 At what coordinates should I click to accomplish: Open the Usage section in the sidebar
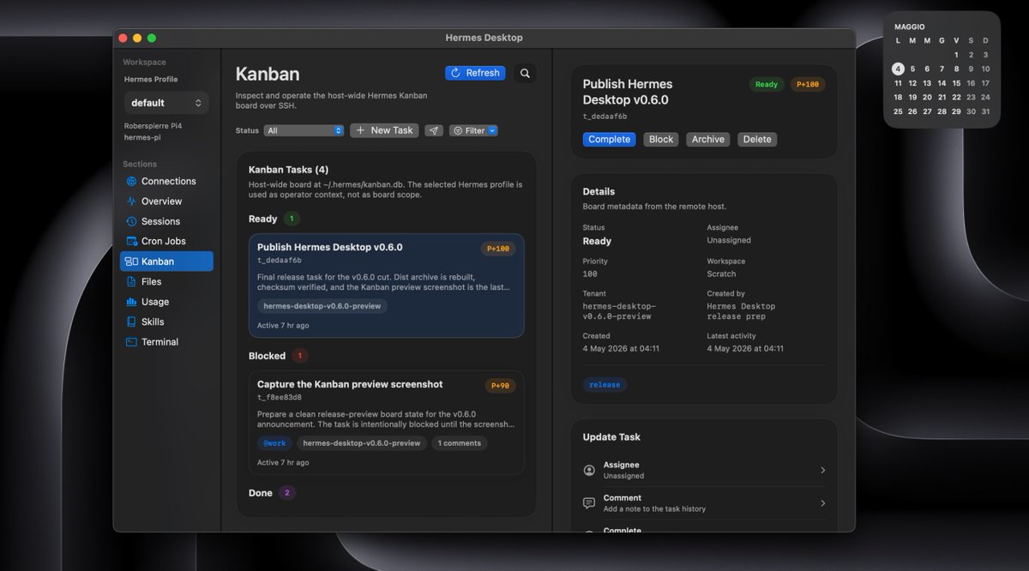tap(166, 302)
